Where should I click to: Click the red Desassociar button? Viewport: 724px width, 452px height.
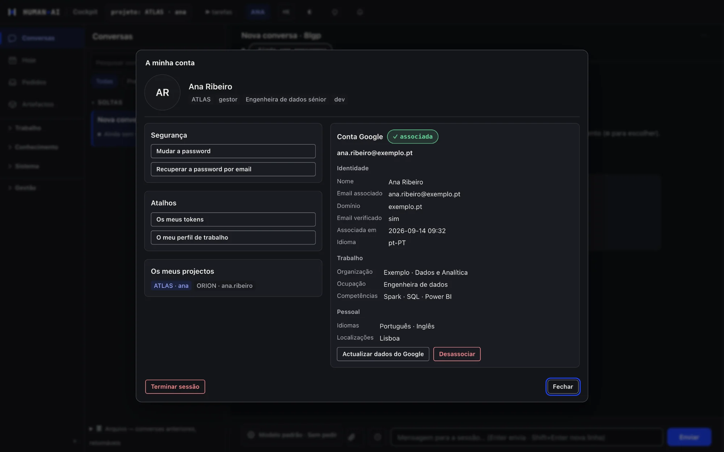(457, 354)
